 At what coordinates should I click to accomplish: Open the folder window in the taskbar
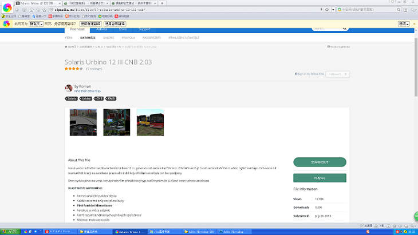[x=95, y=232]
